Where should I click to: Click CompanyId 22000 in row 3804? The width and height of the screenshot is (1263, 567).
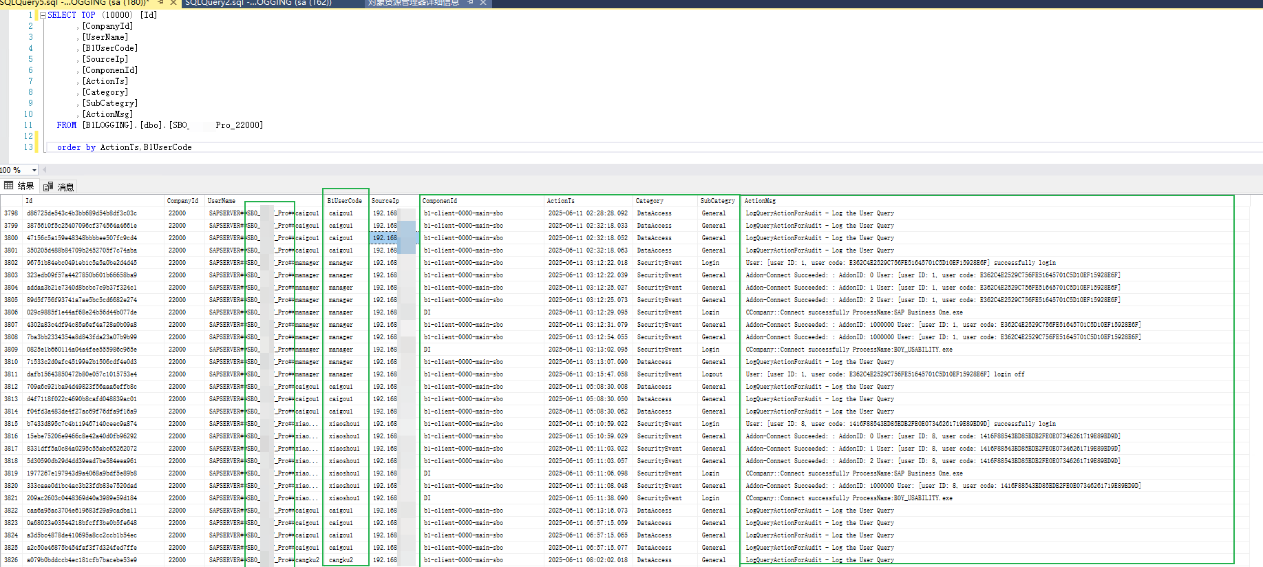pyautogui.click(x=184, y=288)
